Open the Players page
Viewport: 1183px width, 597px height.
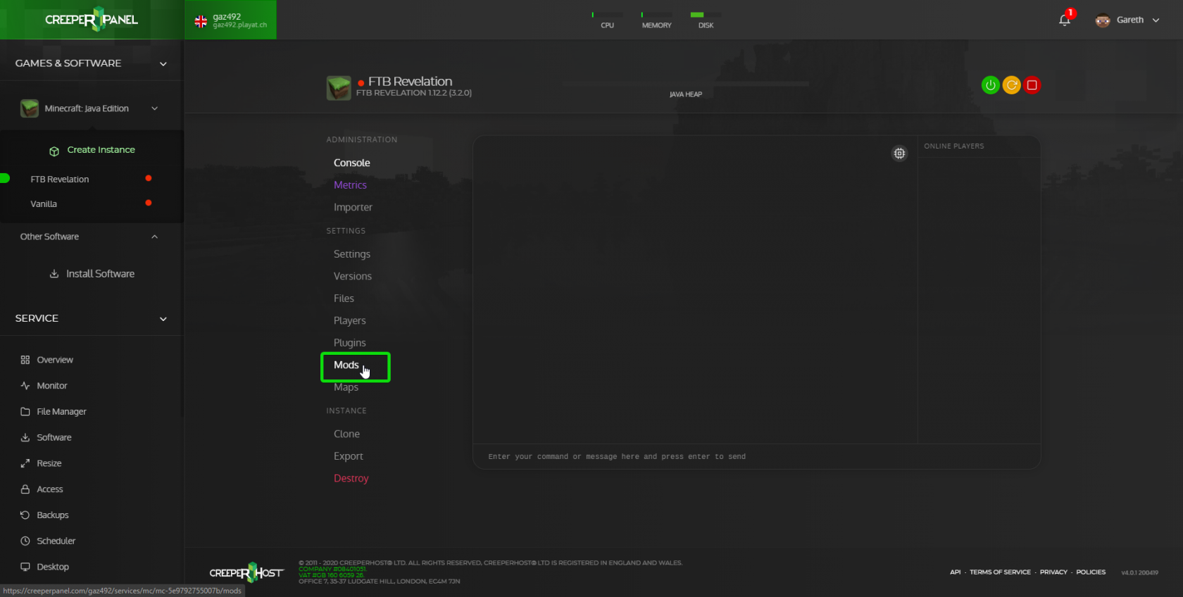350,320
